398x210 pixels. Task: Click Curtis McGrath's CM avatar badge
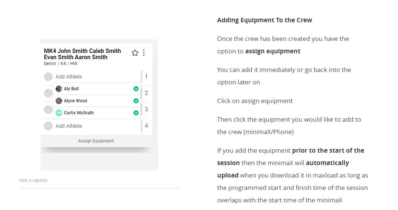tap(59, 113)
